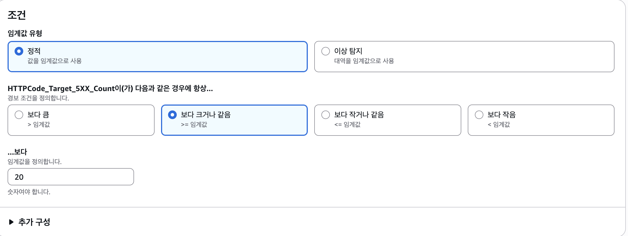Screen dimensions: 628x236
Task: Choose the 보다 크거나 같음 radio button
Action: pos(172,114)
